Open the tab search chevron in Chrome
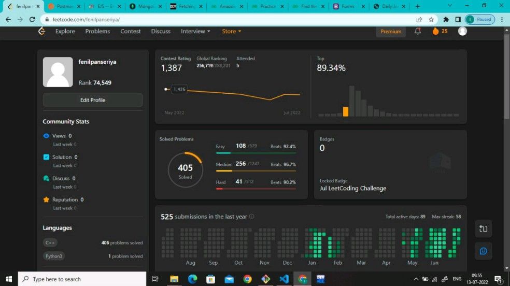 (x=450, y=6)
